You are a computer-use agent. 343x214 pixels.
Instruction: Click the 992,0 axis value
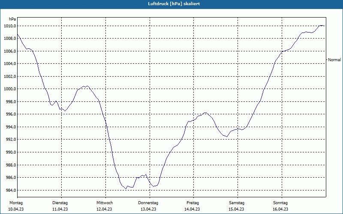11,140
